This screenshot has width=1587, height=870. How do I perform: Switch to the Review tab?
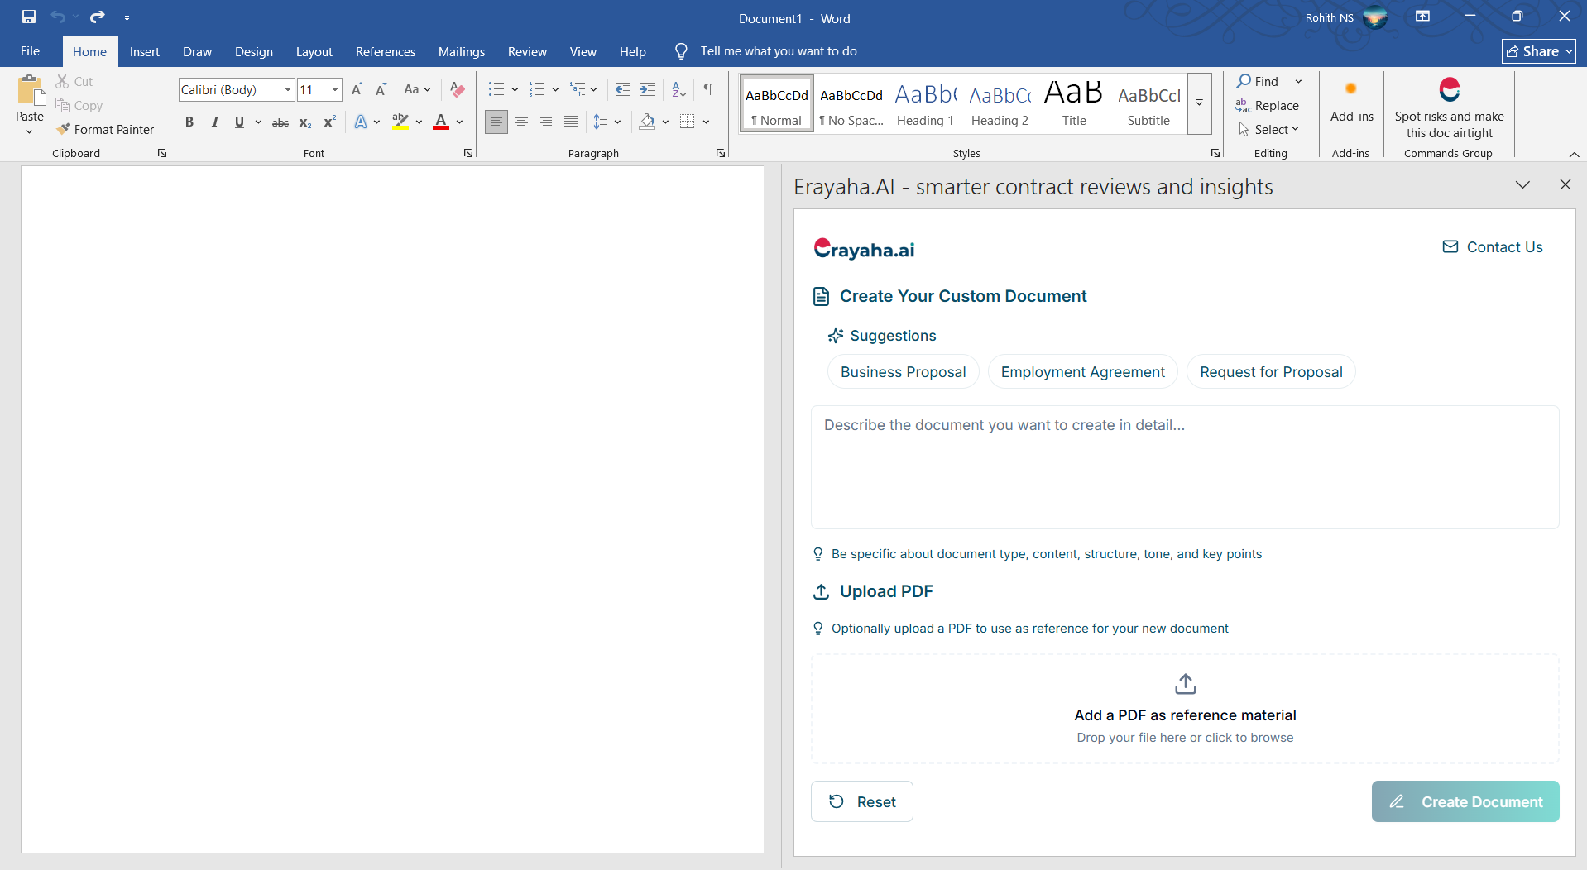tap(527, 51)
